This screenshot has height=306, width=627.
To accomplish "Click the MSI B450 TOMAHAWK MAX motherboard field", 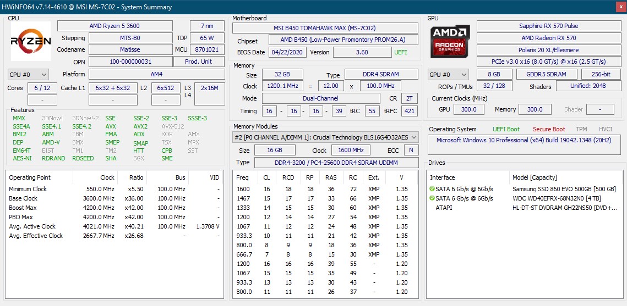I will pyautogui.click(x=325, y=28).
